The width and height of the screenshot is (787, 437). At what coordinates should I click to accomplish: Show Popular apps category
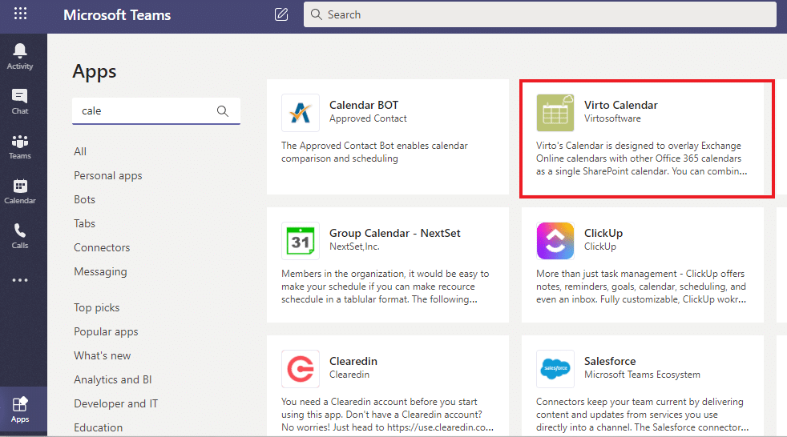point(106,332)
